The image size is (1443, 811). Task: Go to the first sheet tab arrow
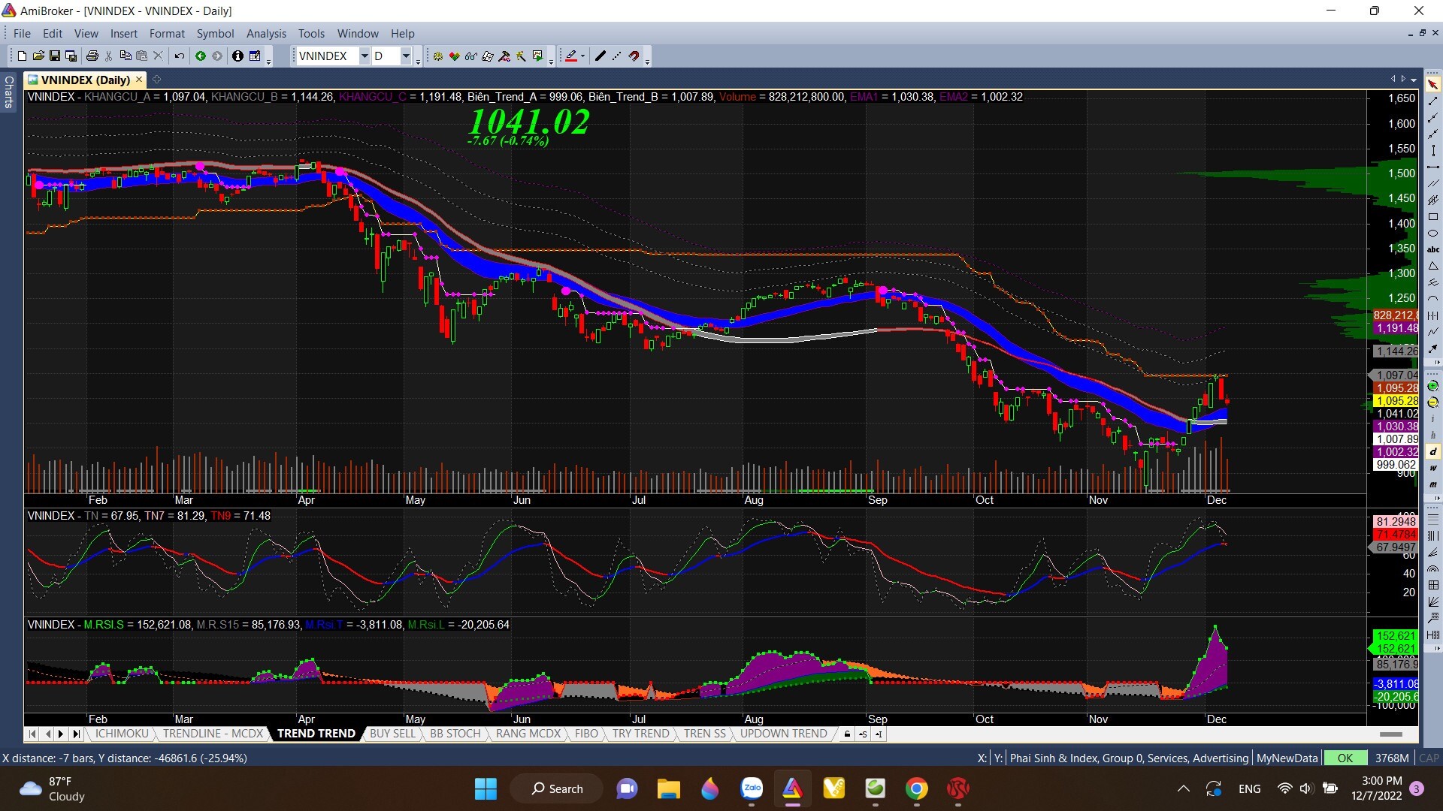tap(32, 734)
